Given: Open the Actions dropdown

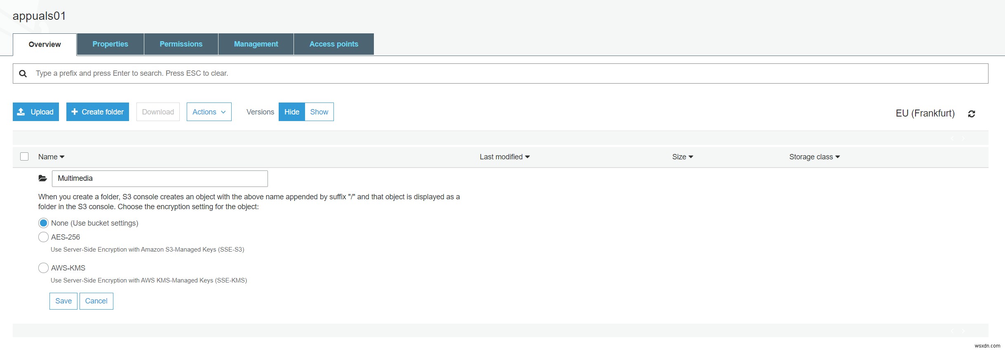Looking at the screenshot, I should 209,112.
